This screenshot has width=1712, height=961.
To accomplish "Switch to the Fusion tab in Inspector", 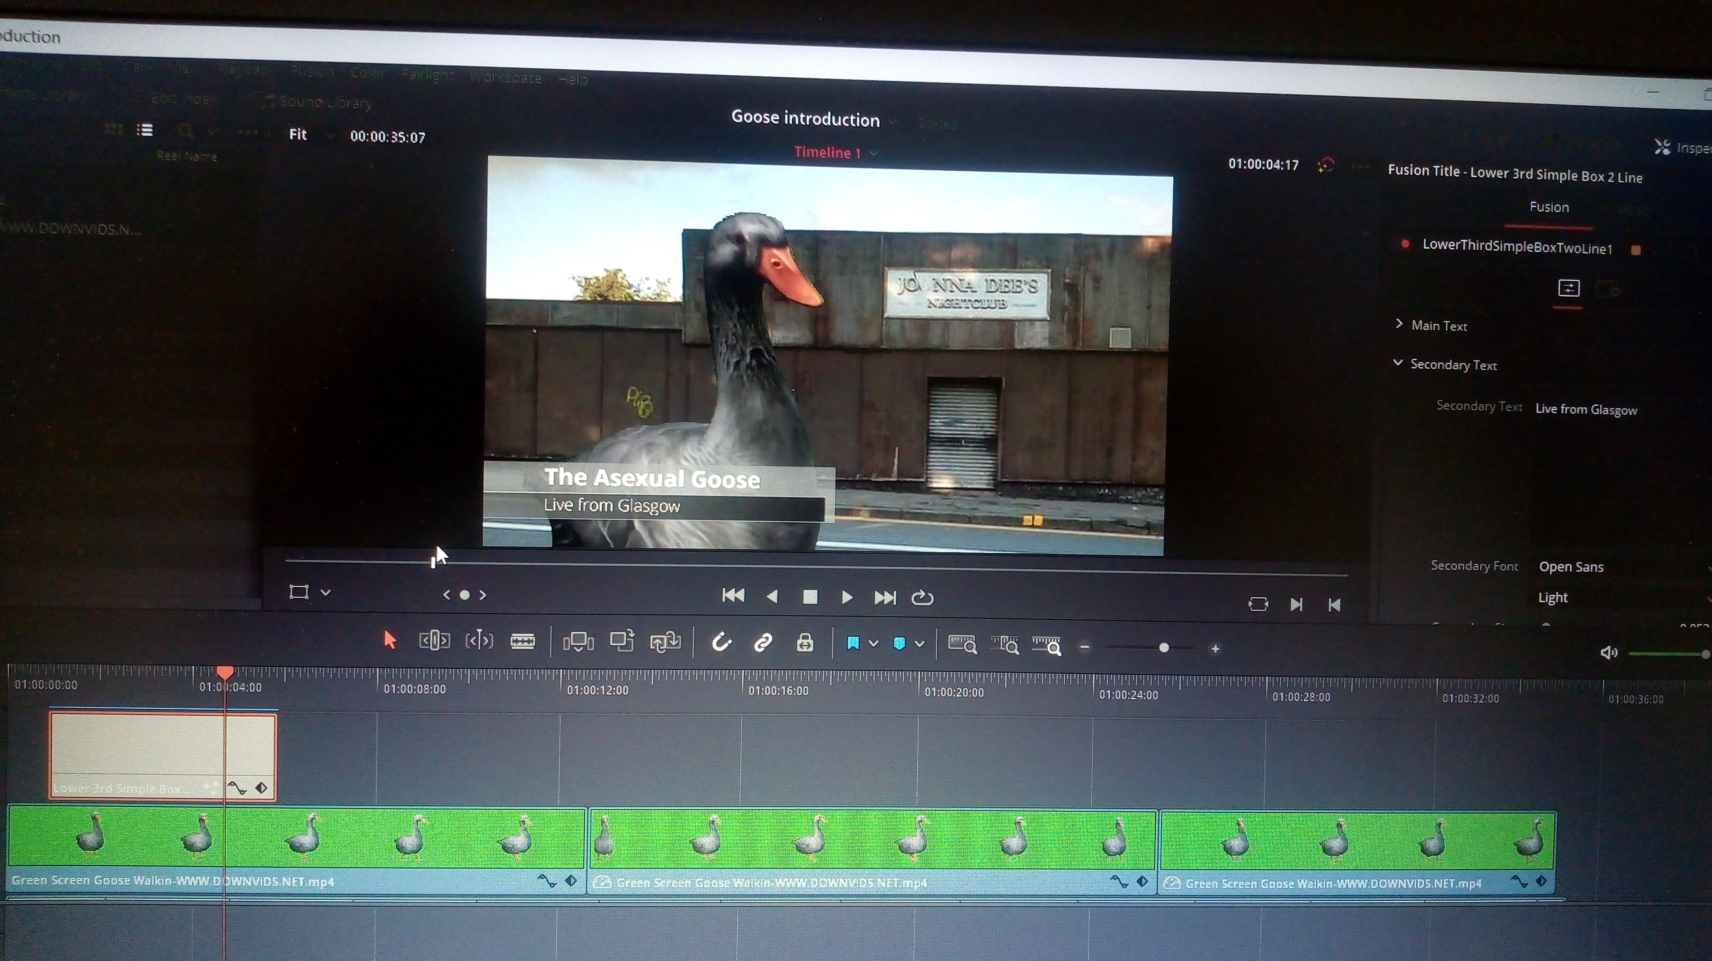I will pos(1549,207).
